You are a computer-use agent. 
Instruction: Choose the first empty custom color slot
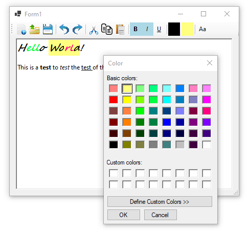(x=114, y=173)
